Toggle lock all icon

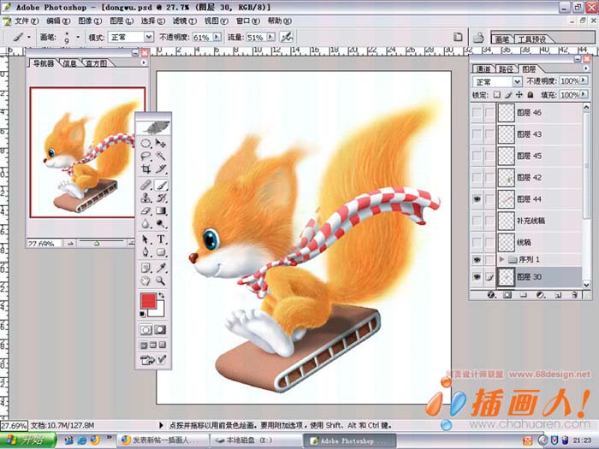pos(531,95)
